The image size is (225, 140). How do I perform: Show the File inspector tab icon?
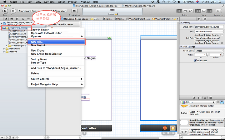199,19
